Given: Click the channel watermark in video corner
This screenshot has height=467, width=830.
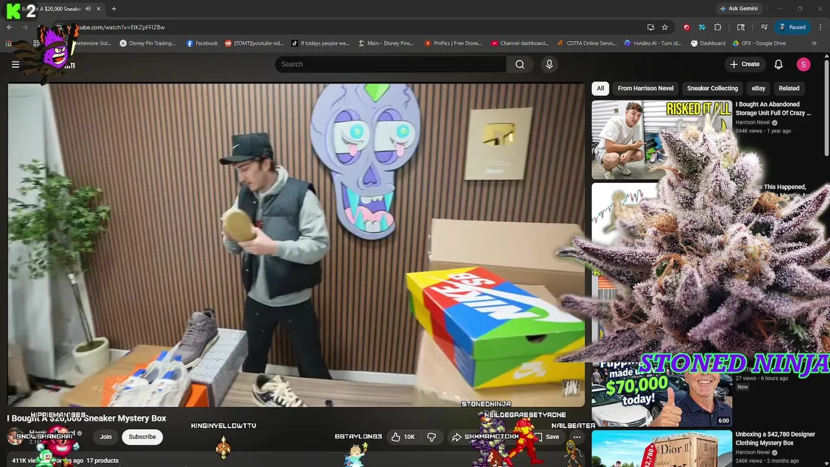Looking at the screenshot, I should coord(569,388).
